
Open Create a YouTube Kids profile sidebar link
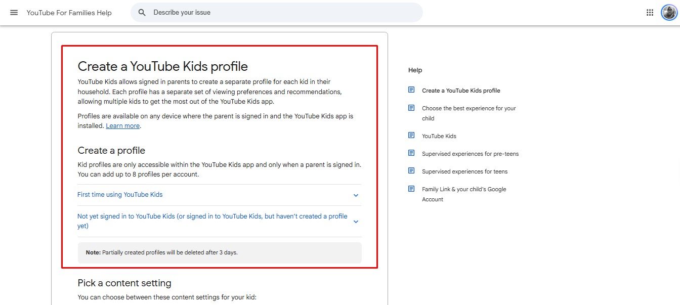pyautogui.click(x=461, y=91)
